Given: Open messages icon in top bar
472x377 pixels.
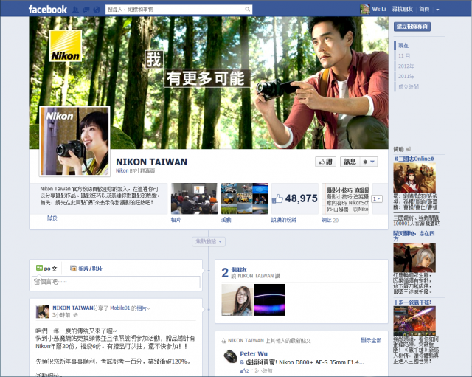Looking at the screenshot, I should (86, 10).
